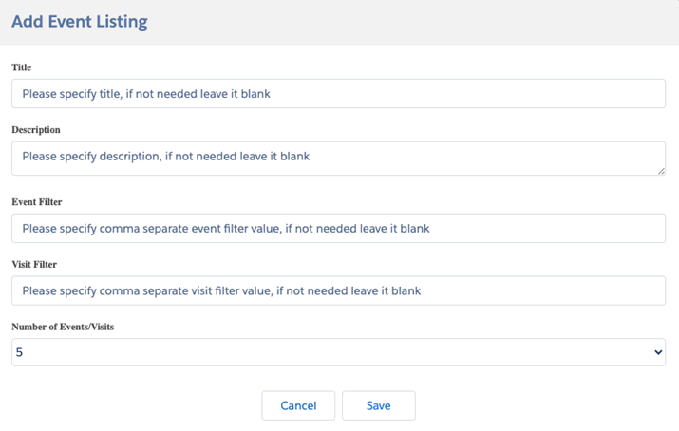Select the 'comma separate visit filter' placeholder

(221, 290)
